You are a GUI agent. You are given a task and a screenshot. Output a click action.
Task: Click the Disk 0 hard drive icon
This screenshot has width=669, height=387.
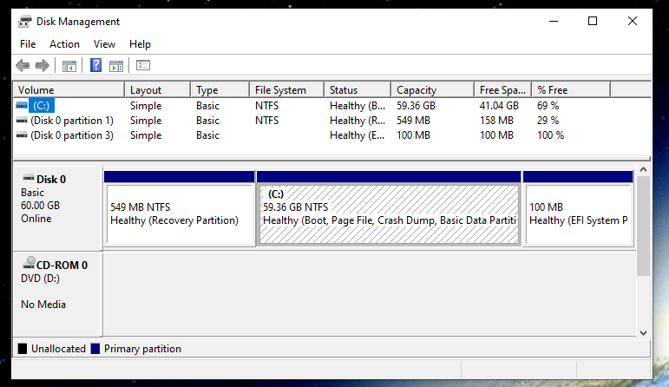pos(29,178)
